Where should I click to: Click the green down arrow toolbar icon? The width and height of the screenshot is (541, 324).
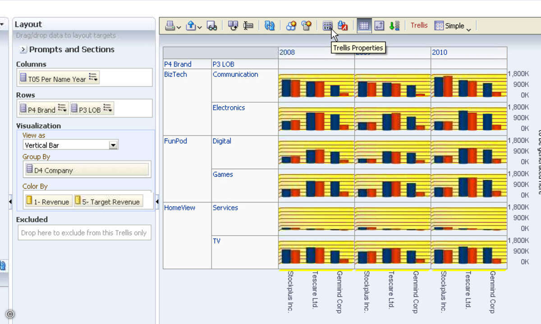point(394,26)
